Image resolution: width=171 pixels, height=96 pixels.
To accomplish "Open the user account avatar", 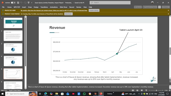I will [x=152, y=3].
